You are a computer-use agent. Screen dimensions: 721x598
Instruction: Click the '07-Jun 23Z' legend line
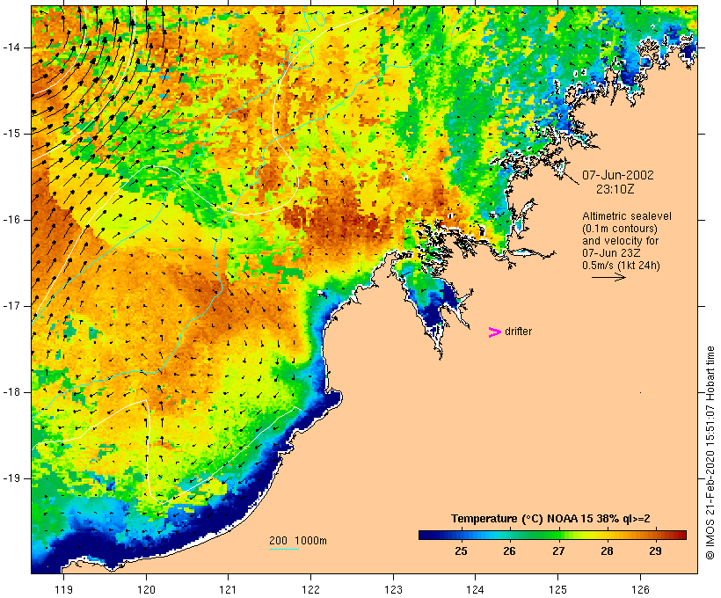(612, 253)
